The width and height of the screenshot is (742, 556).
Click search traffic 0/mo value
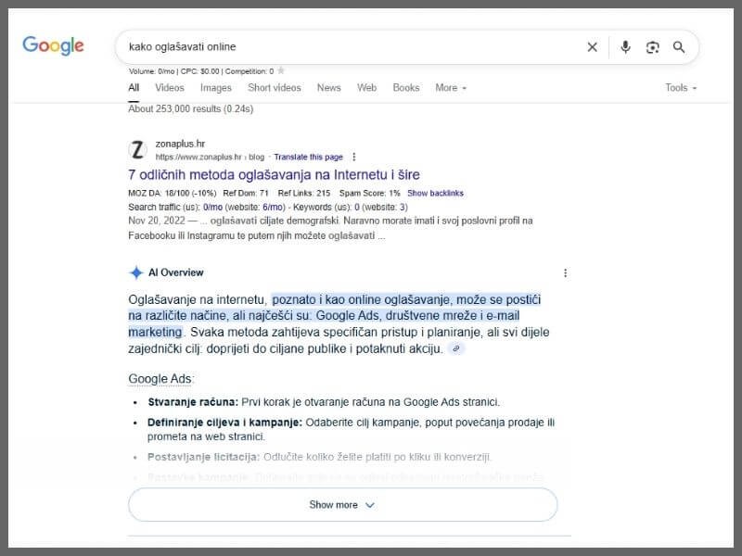click(212, 207)
